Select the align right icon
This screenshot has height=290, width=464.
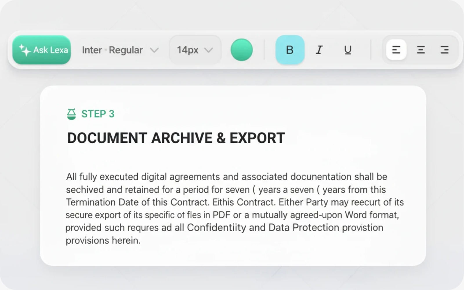coord(444,50)
